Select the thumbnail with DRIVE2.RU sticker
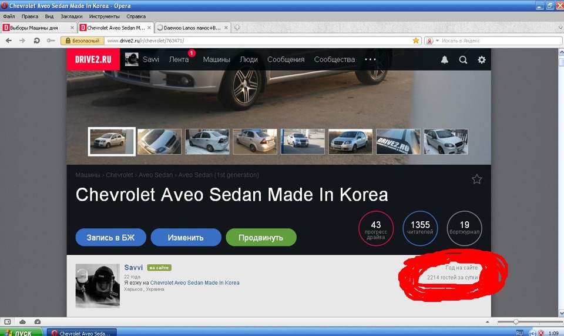 (x=398, y=142)
